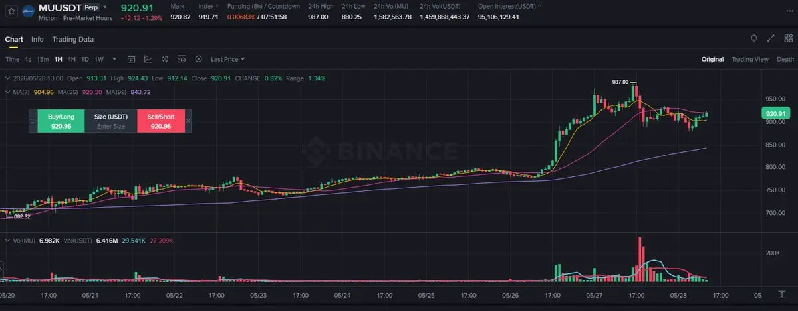Select the 1s interval
Screen dimensions: 798x311
28,59
